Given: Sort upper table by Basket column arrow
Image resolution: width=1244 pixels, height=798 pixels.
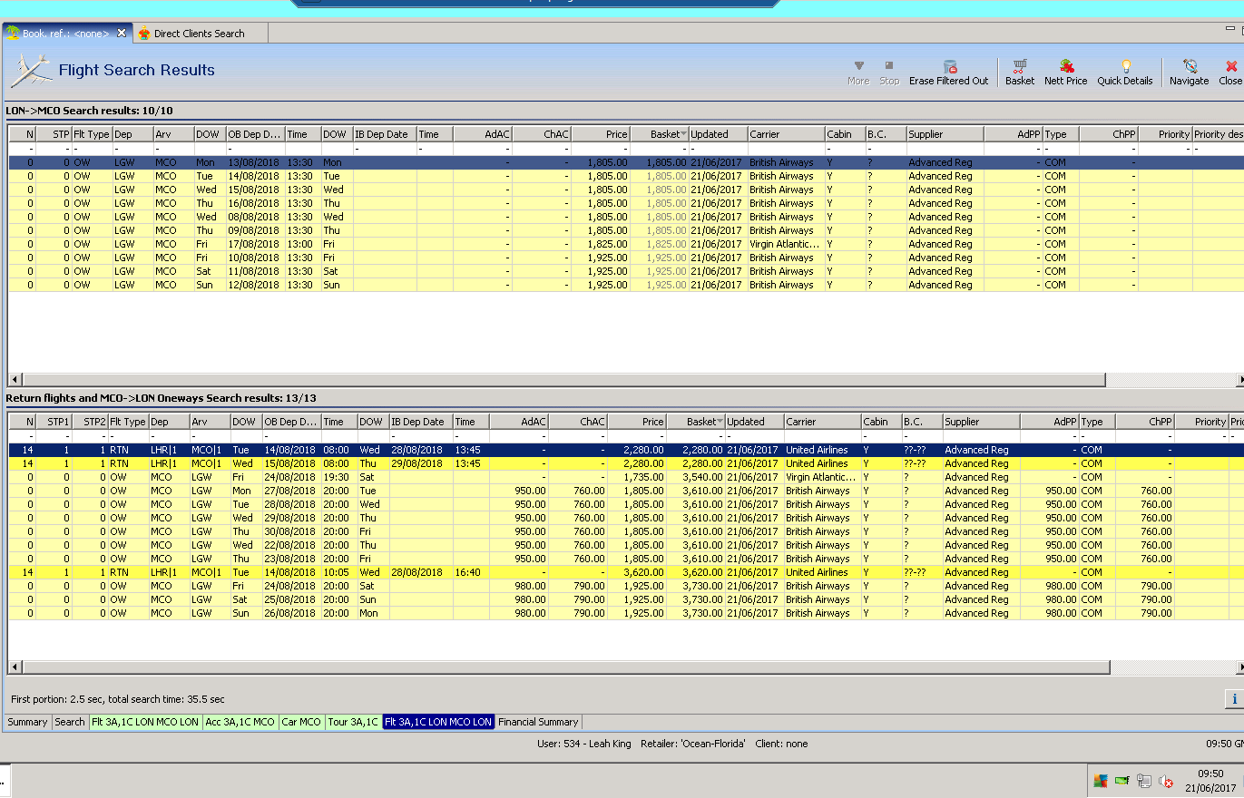Looking at the screenshot, I should pos(683,134).
